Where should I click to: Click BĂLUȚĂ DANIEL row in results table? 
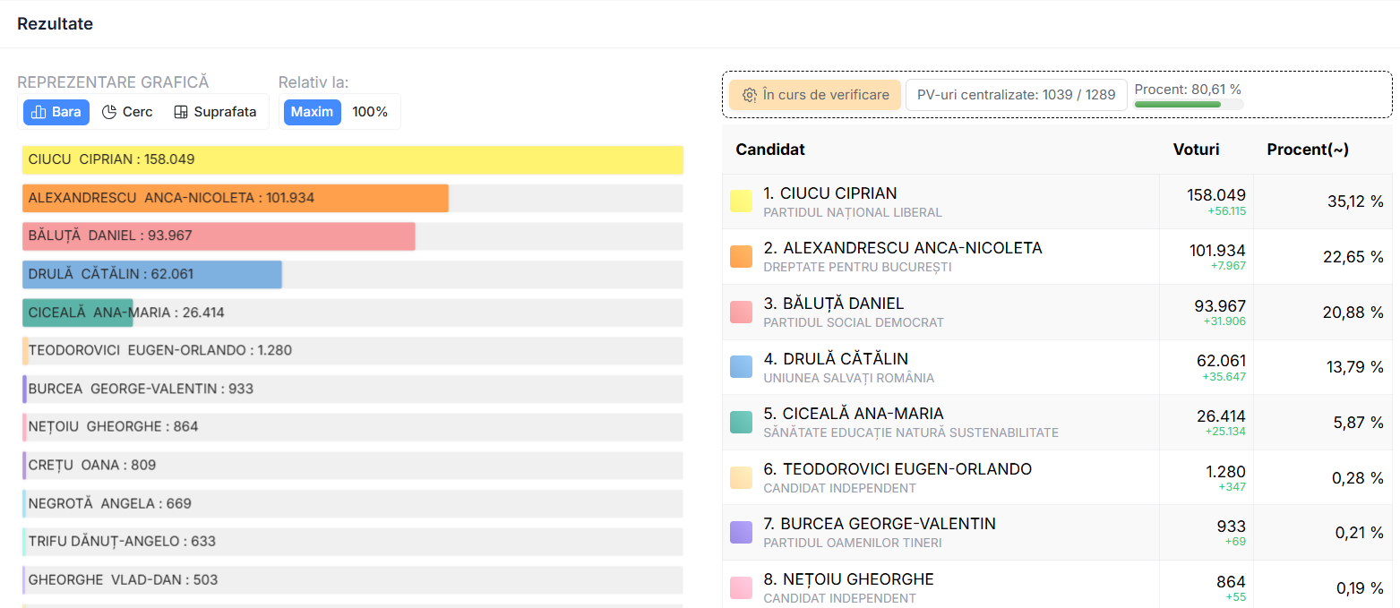coord(940,312)
